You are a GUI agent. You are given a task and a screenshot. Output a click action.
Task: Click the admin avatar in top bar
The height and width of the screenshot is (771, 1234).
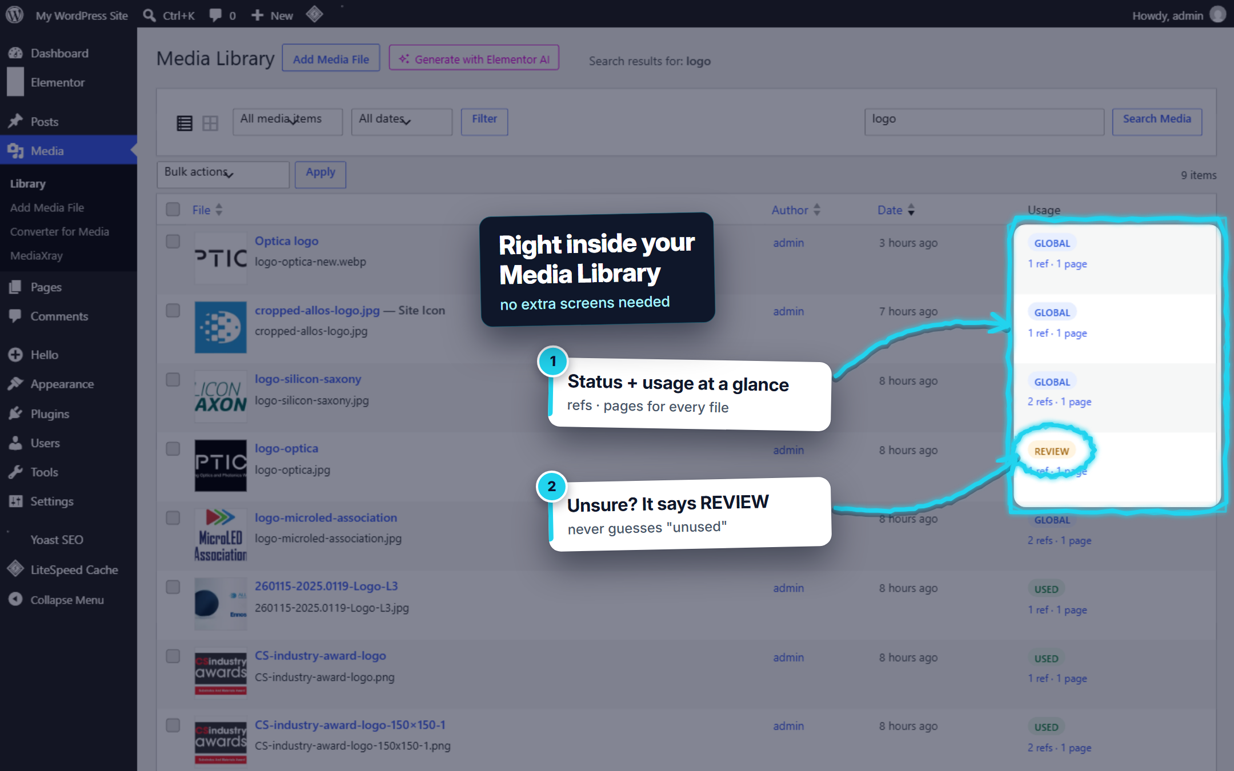(1217, 15)
